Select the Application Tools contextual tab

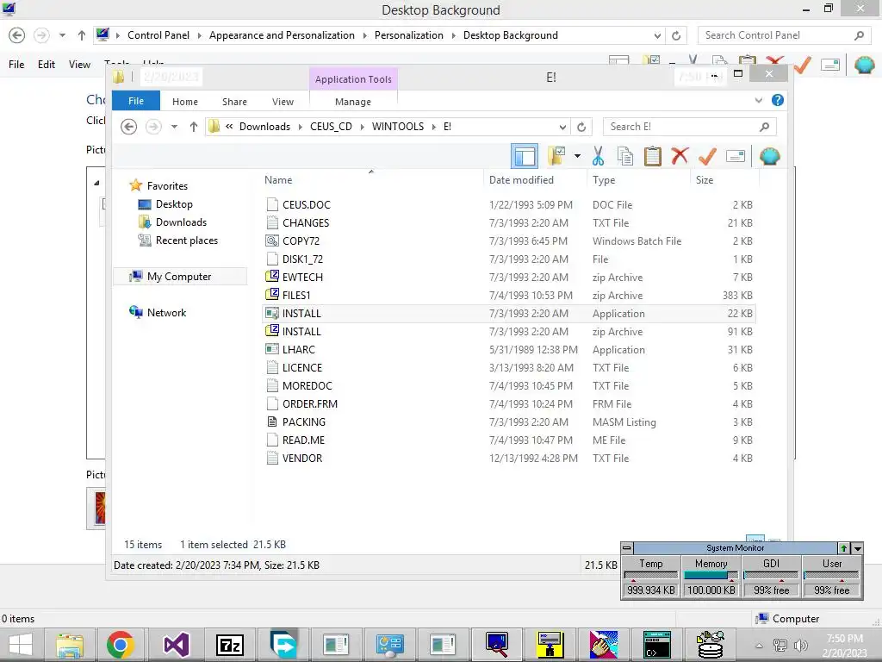(353, 78)
